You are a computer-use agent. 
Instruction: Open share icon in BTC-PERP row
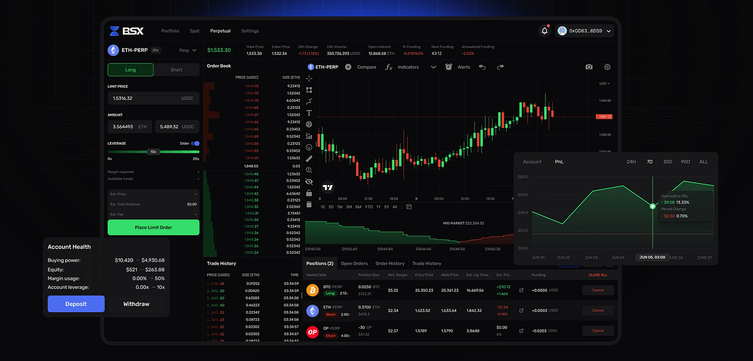tap(521, 290)
